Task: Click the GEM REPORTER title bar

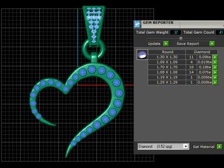Action: pos(179,24)
